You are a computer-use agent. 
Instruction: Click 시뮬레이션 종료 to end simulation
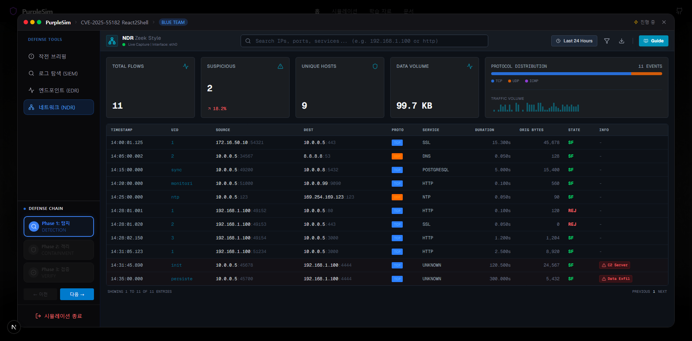pos(59,316)
